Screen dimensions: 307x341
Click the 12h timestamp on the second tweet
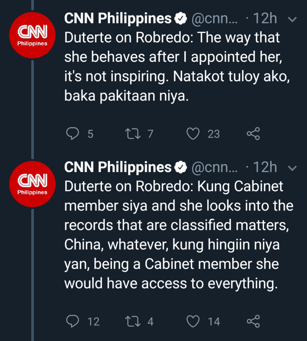[265, 167]
